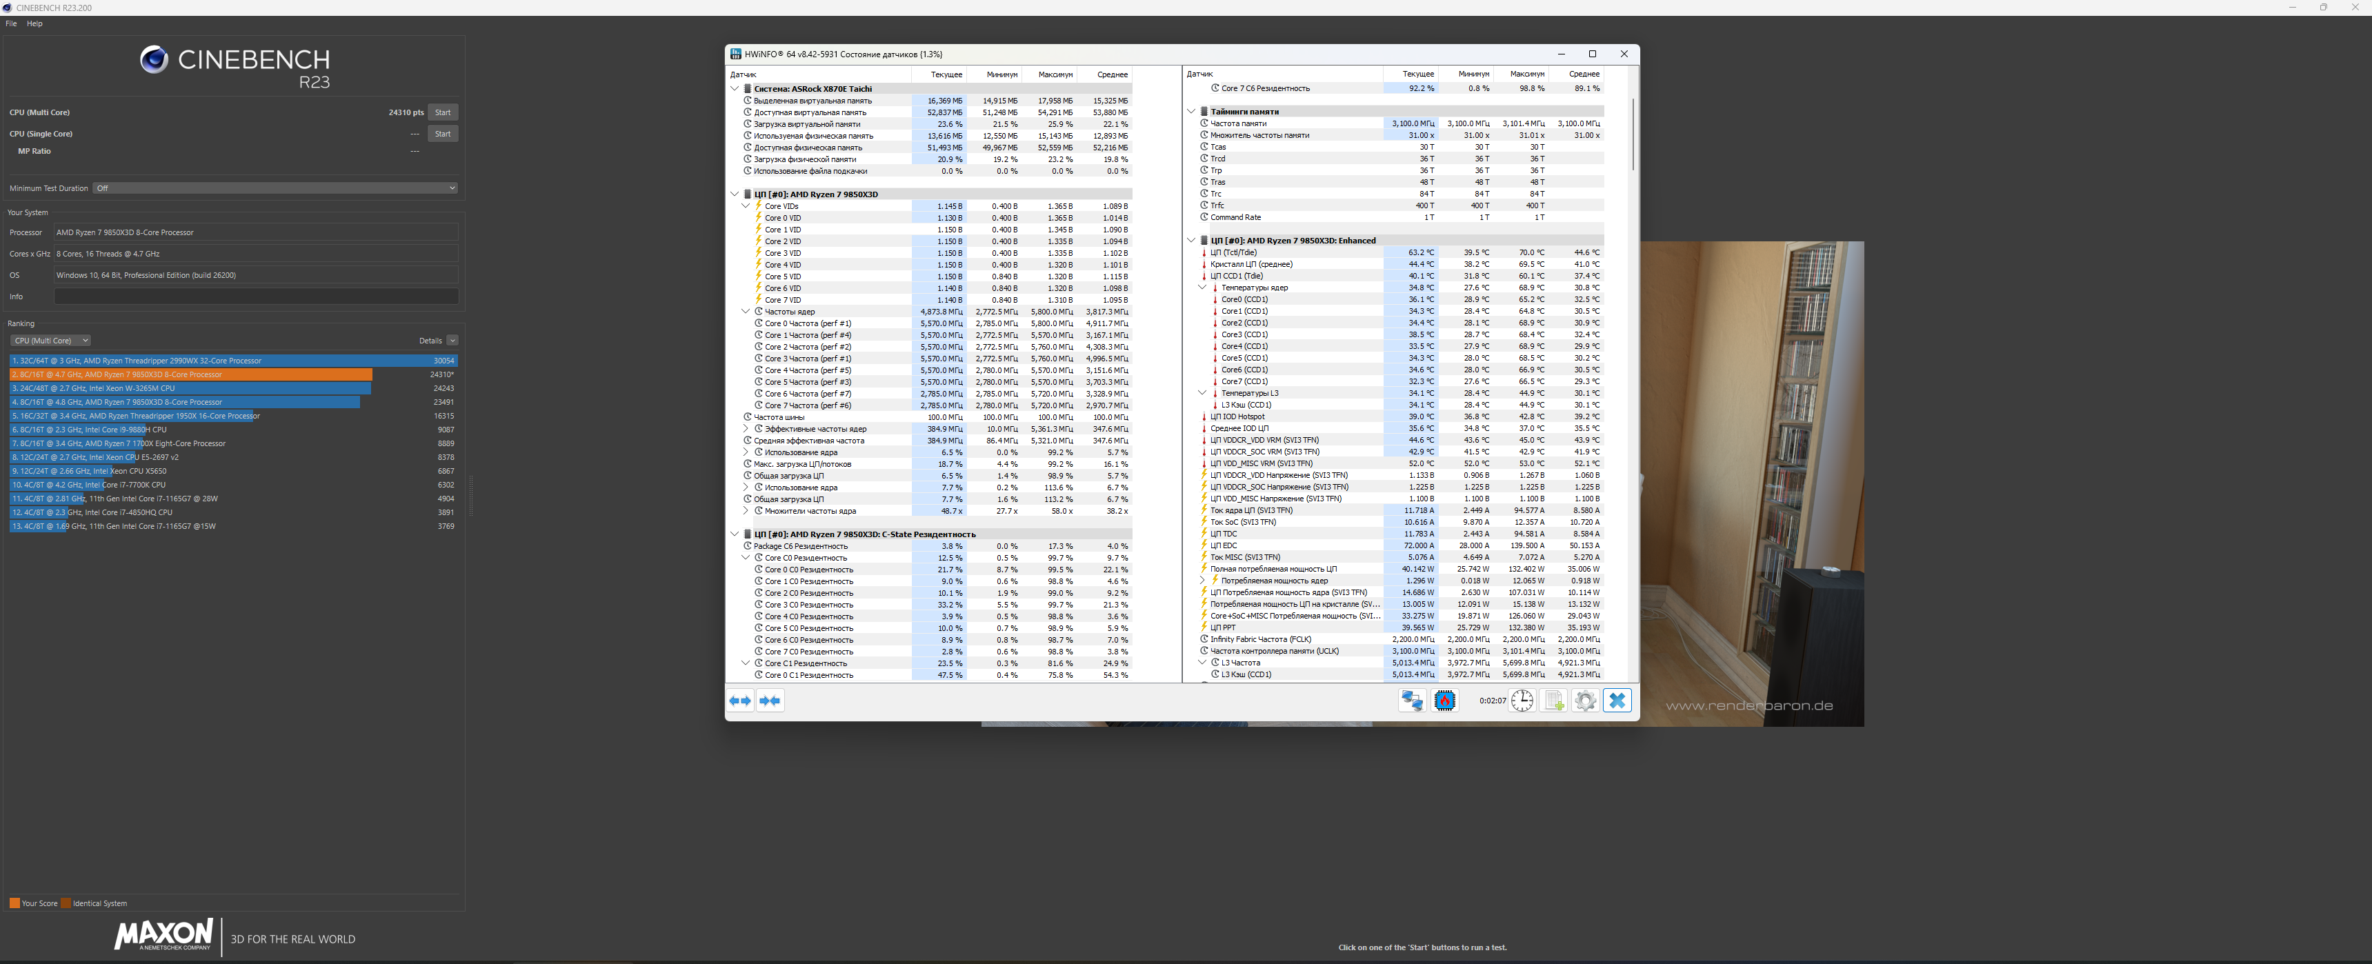This screenshot has height=964, width=2372.
Task: Click the Info input field
Action: tap(256, 297)
